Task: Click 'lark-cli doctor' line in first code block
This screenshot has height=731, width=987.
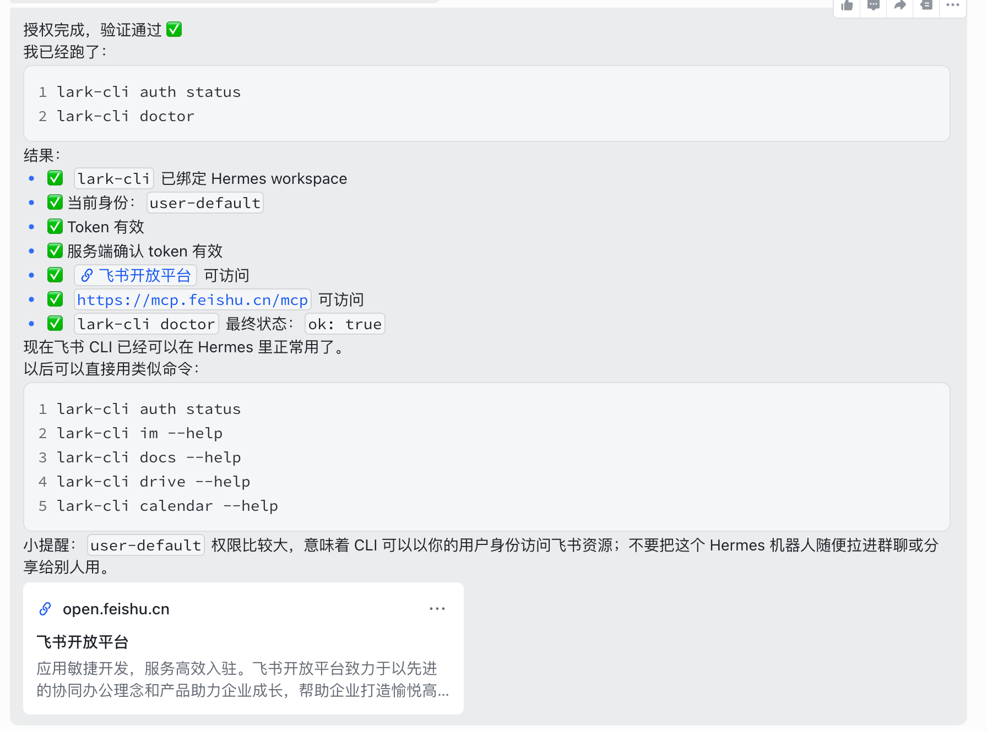Action: coord(126,116)
